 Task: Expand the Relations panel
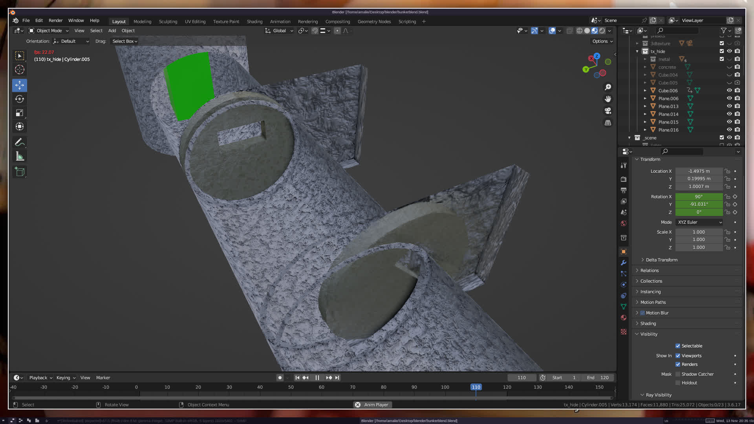point(650,270)
